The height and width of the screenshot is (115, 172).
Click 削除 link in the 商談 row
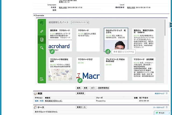coord(42,101)
